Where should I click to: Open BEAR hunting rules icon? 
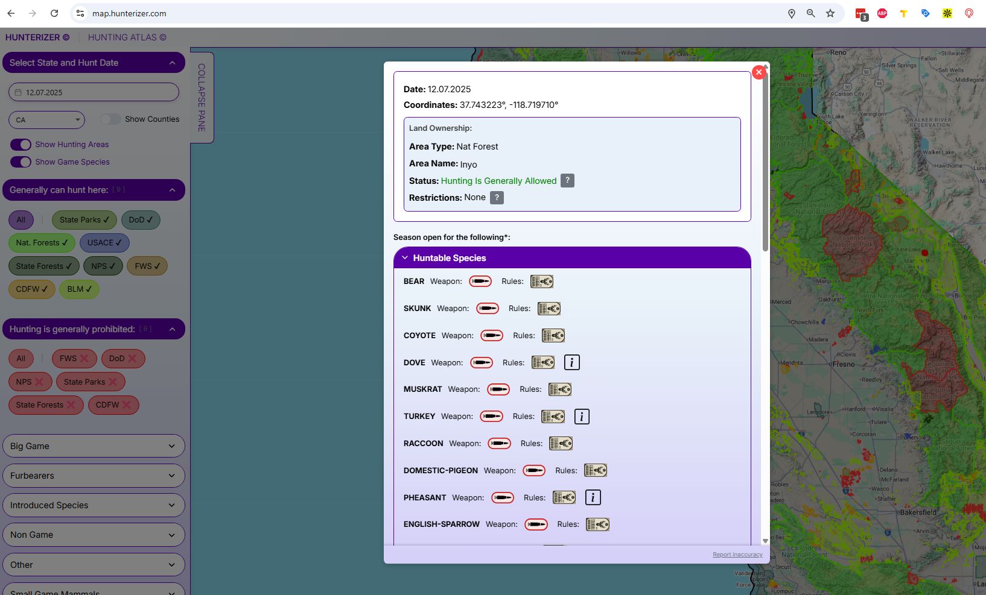[541, 281]
